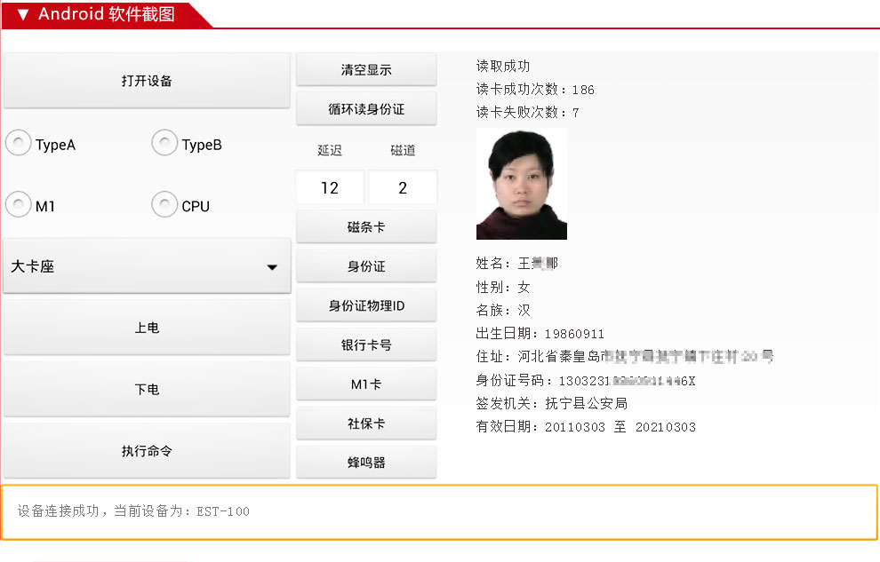Open the 大卡座 card slot dropdown
The height and width of the screenshot is (562, 880).
click(x=147, y=265)
